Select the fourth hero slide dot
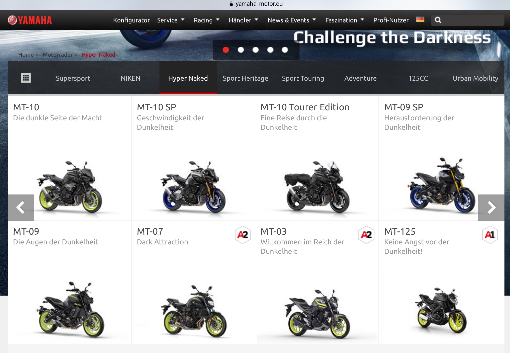The height and width of the screenshot is (353, 510). pos(270,50)
